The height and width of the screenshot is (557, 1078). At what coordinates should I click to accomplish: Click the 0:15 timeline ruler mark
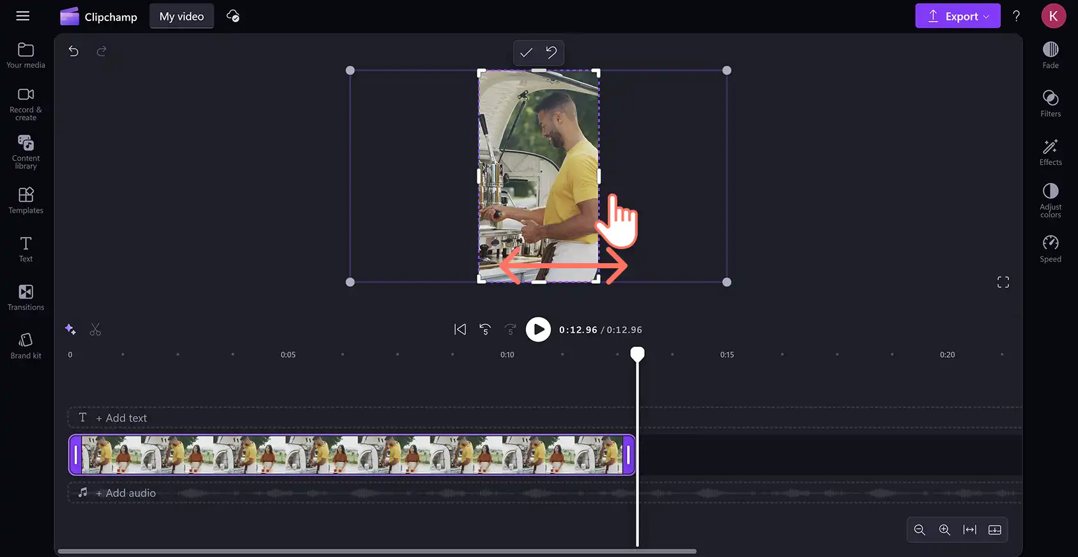(x=727, y=355)
